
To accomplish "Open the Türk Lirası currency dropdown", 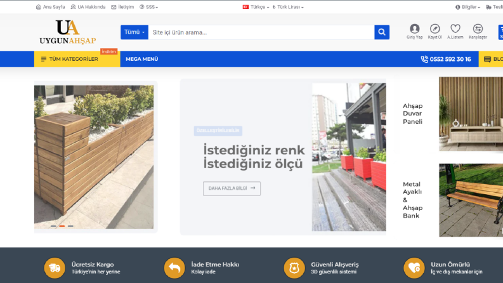I will click(288, 7).
